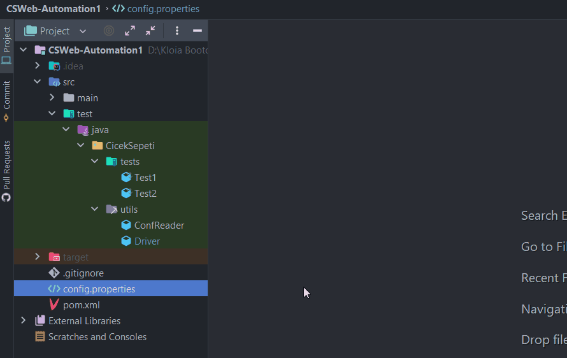The height and width of the screenshot is (358, 567).
Task: Collapse the java folder
Action: (66, 129)
